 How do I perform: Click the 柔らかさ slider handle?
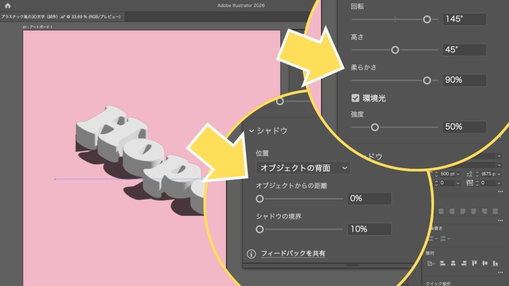[426, 80]
